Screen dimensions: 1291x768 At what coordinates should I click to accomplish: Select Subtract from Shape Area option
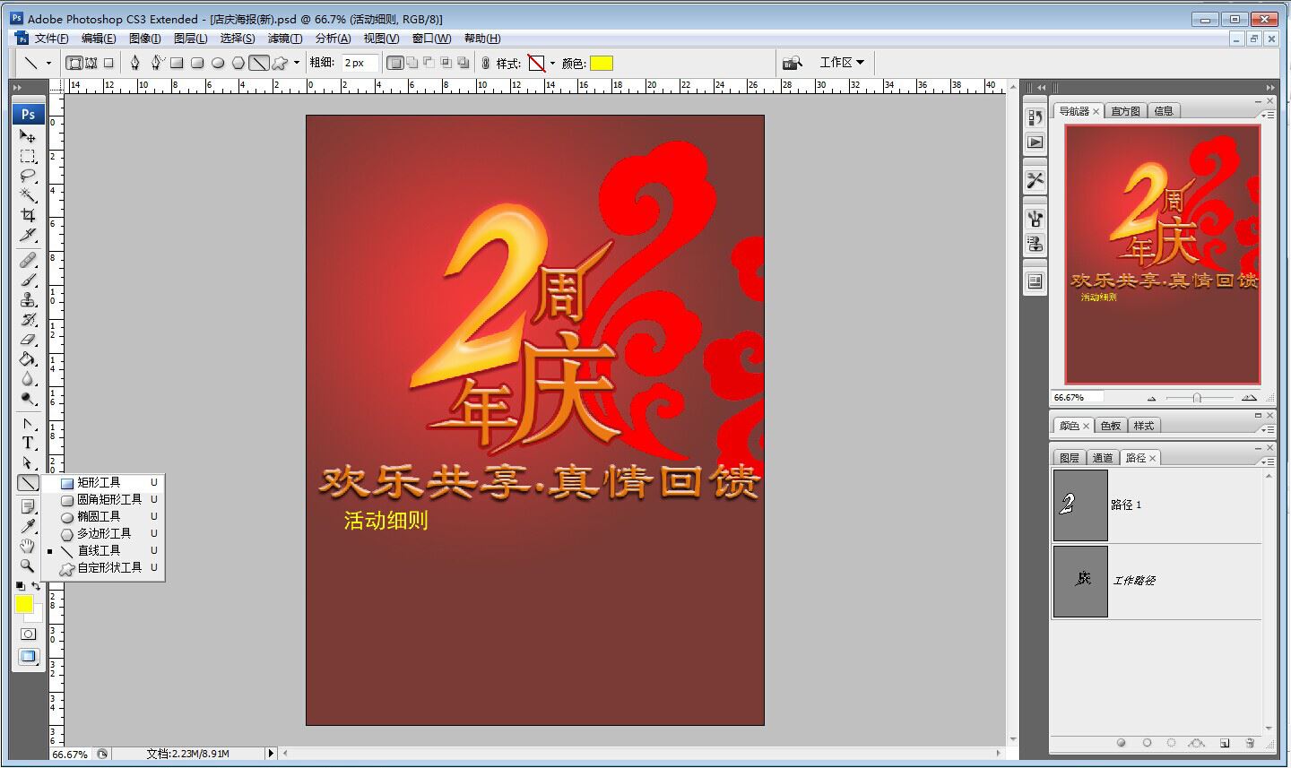(429, 63)
